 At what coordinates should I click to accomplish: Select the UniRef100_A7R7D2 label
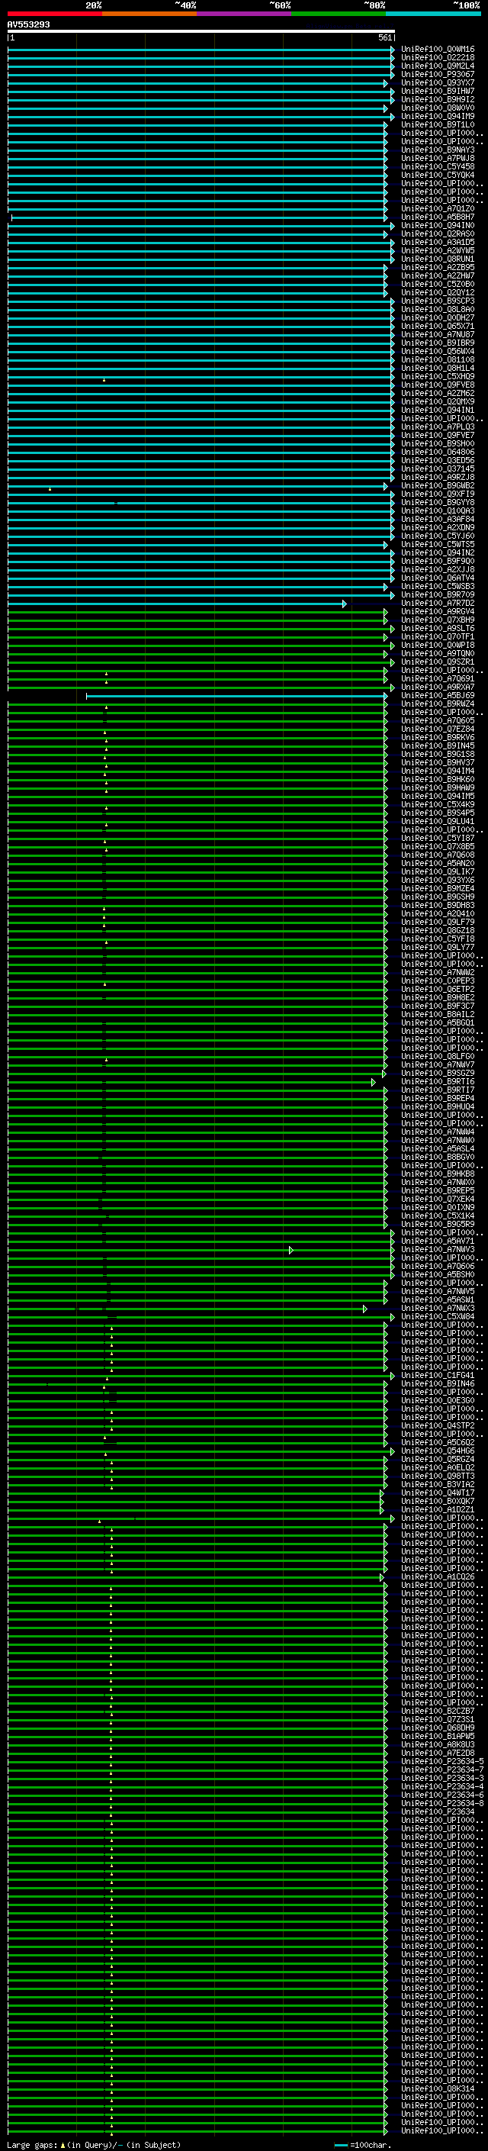click(438, 603)
